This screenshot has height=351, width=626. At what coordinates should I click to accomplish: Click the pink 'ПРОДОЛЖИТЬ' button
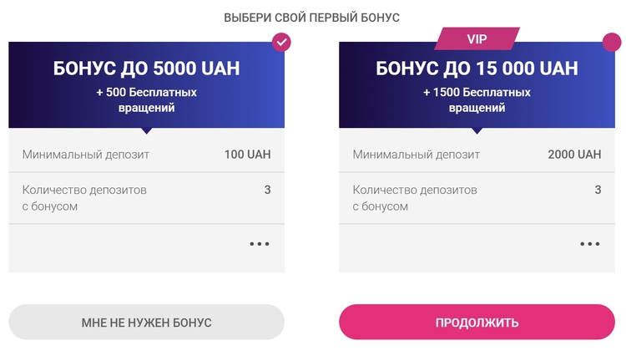477,322
